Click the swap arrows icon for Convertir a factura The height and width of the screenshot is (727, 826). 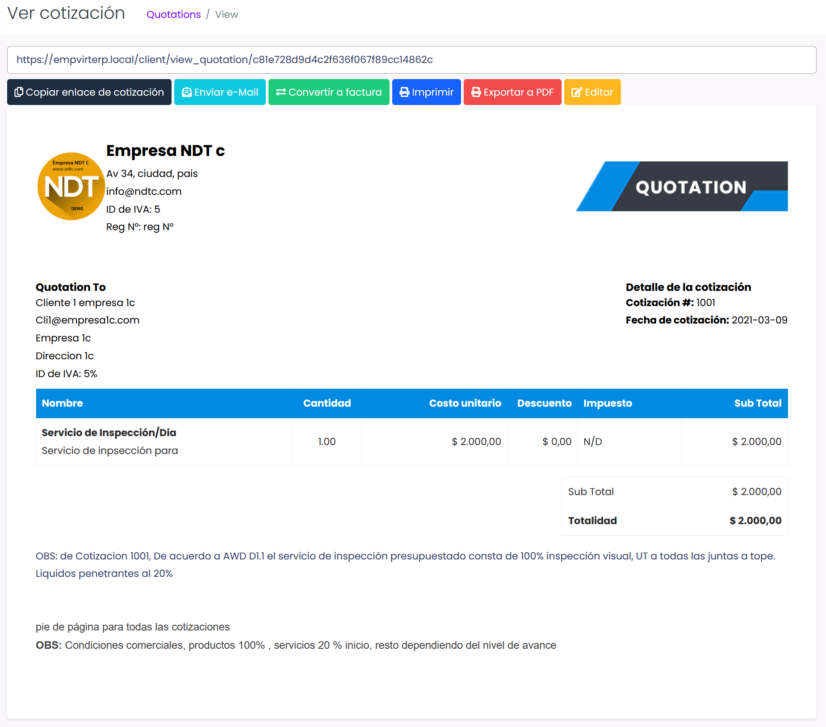click(x=281, y=92)
